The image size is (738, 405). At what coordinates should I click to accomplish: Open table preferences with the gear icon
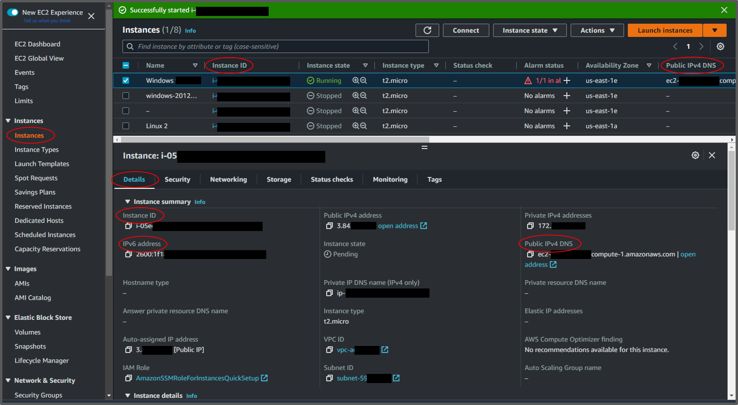pos(720,46)
